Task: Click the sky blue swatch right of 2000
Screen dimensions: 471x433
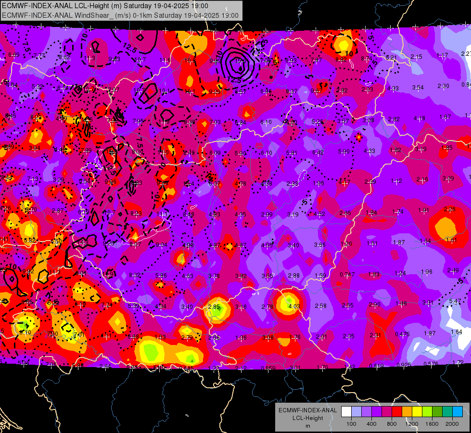Action: (458, 412)
